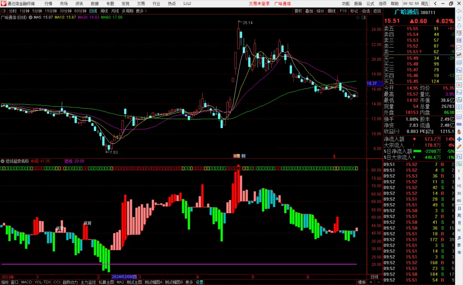Image resolution: width=463 pixels, height=285 pixels.
Task: Click the 叠加 overlay button
Action: tap(309, 11)
